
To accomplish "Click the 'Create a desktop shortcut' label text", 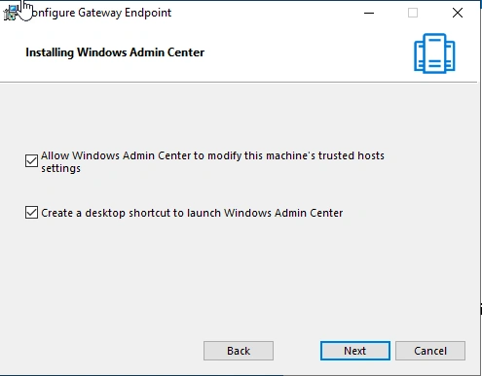I will [x=192, y=213].
